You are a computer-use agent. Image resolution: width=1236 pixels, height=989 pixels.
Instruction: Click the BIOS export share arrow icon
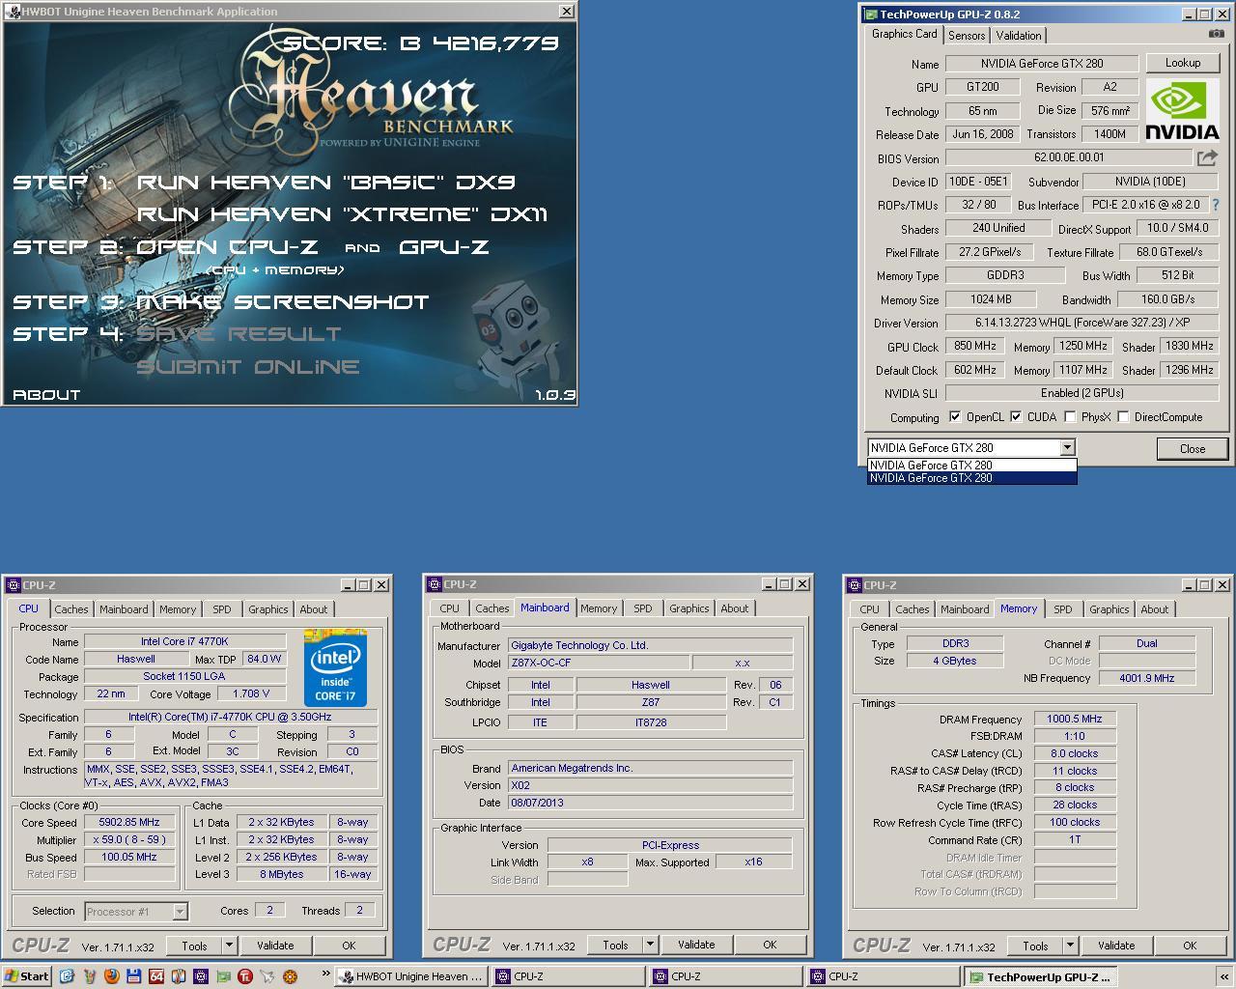pyautogui.click(x=1207, y=157)
